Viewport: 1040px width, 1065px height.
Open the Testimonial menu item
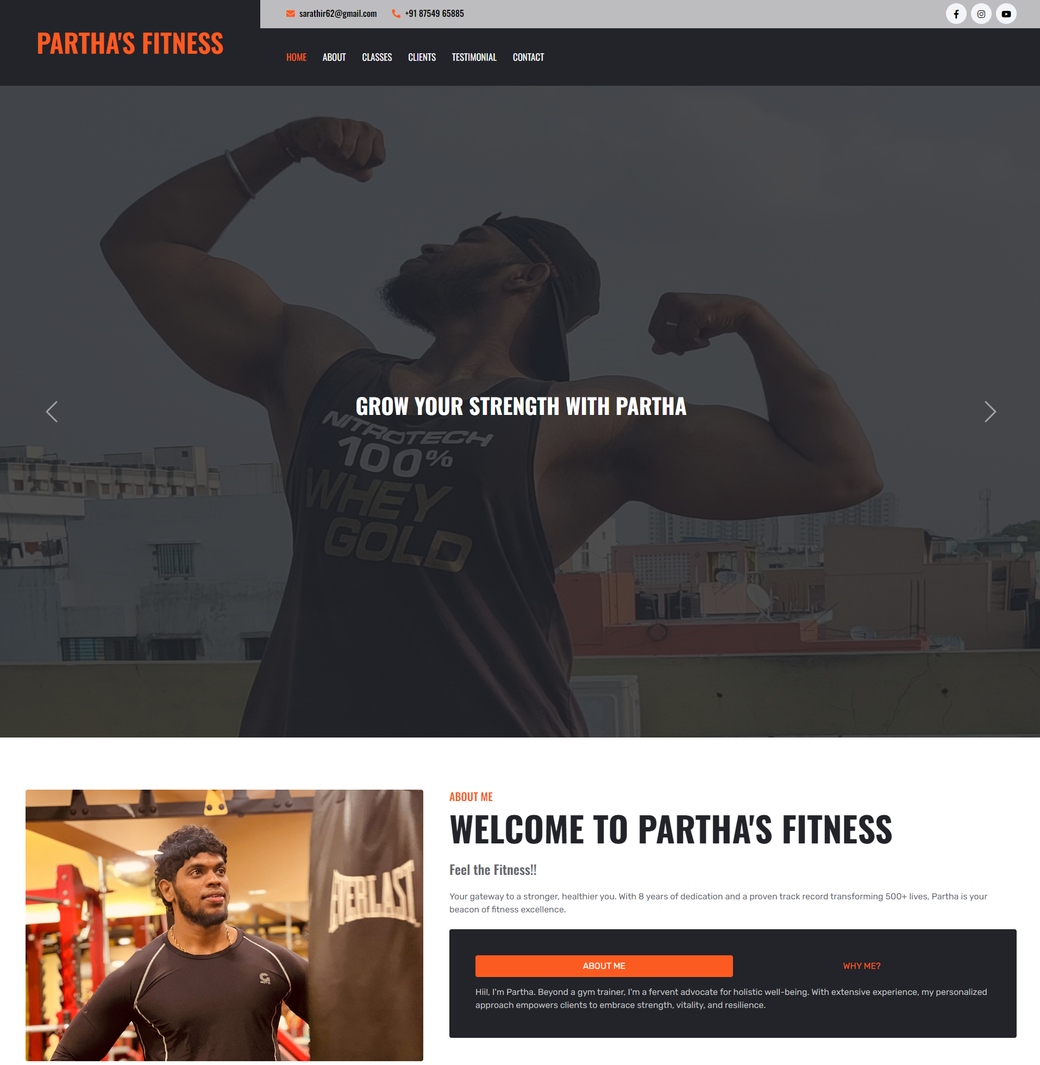tap(474, 58)
